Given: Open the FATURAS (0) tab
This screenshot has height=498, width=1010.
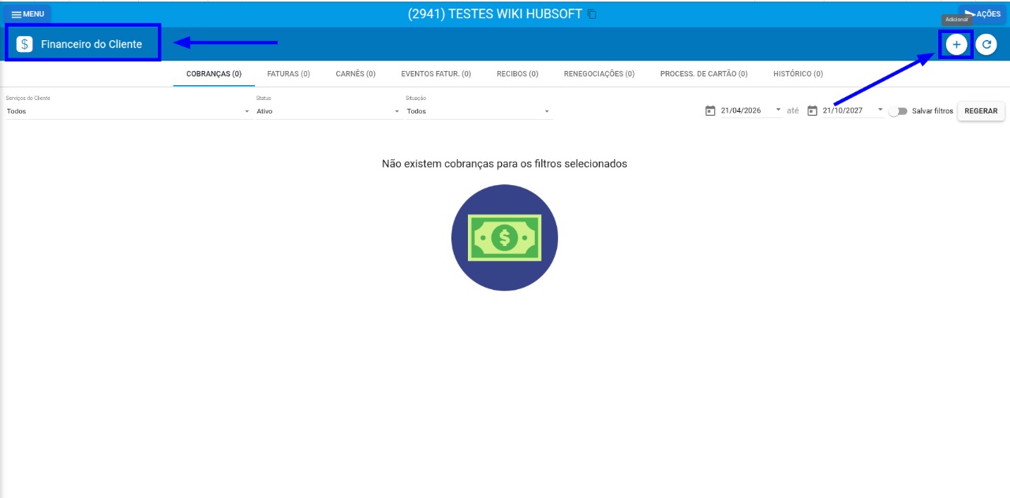Looking at the screenshot, I should (x=289, y=74).
